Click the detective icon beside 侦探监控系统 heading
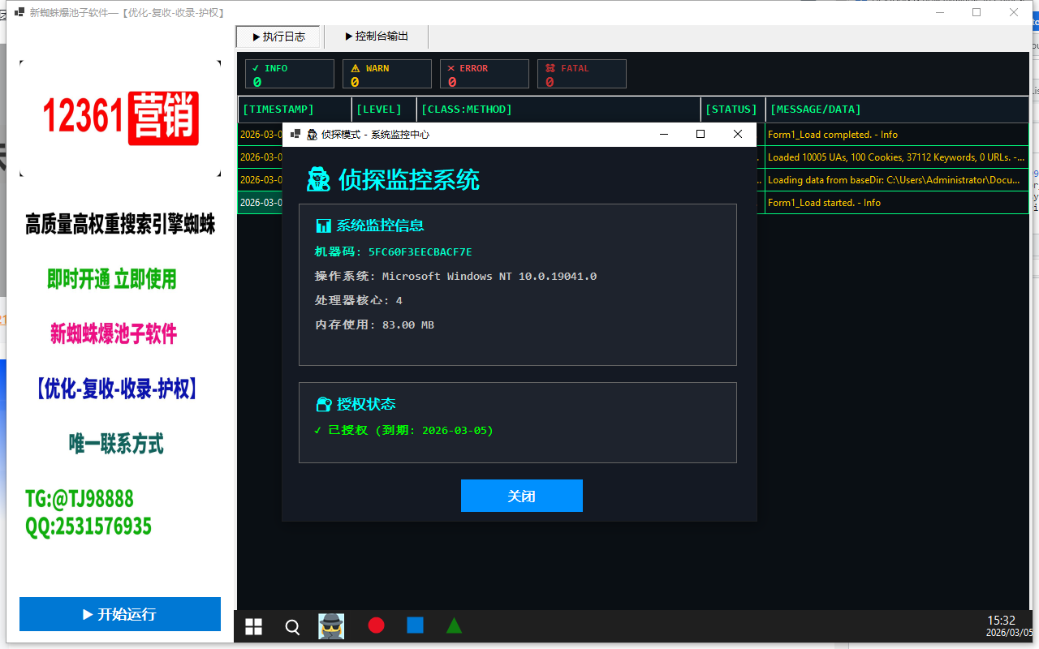The image size is (1039, 649). click(318, 179)
